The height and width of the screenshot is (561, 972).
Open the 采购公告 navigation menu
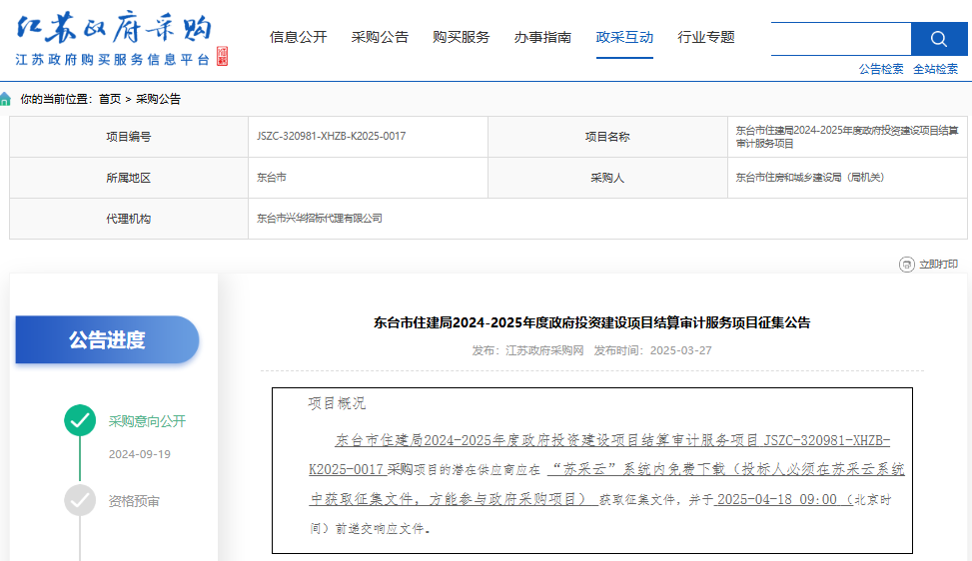coord(380,37)
